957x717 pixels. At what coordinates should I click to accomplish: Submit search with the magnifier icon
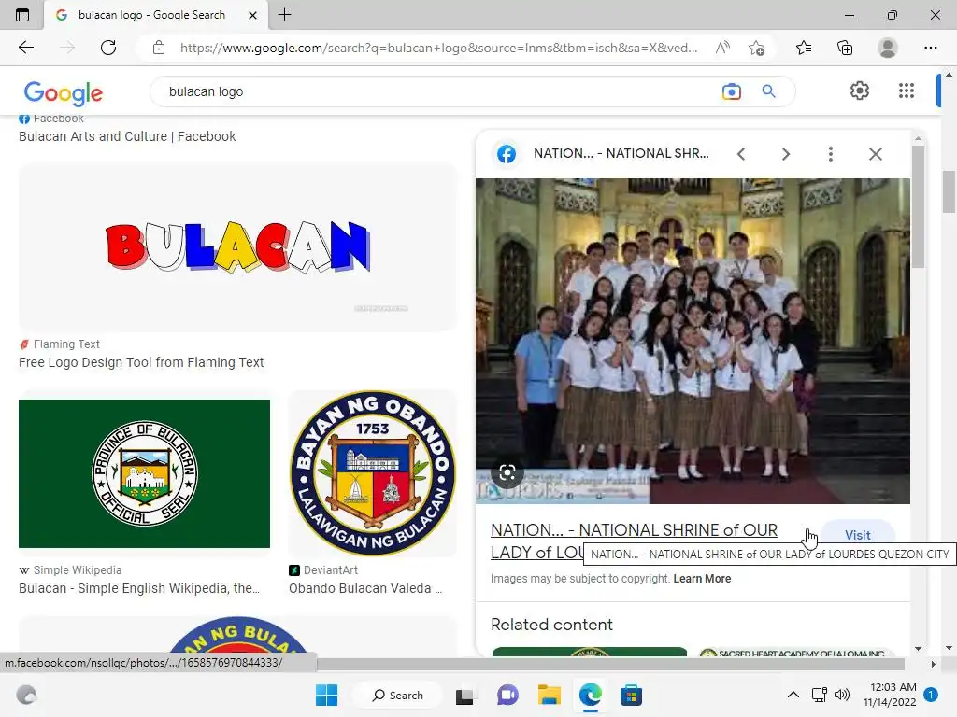[x=769, y=91]
